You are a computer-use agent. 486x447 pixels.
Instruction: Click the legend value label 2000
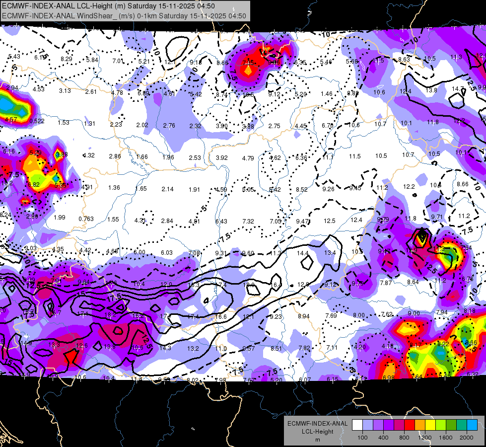467,438
